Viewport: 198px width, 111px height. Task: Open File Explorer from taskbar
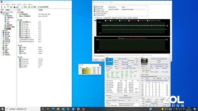point(58,109)
